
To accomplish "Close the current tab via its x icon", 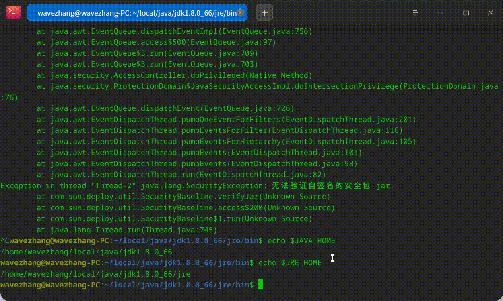I will click(x=240, y=13).
